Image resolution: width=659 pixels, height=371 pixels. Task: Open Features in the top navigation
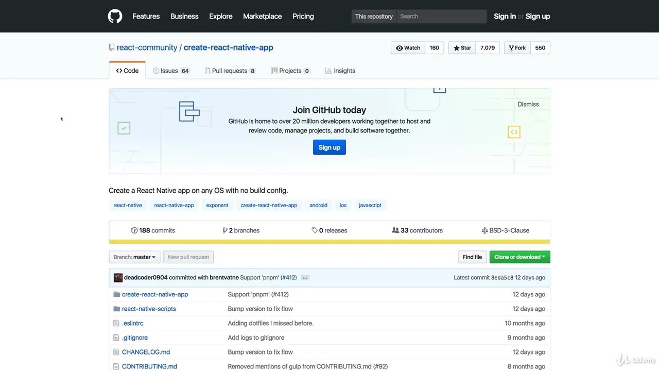pos(146,16)
